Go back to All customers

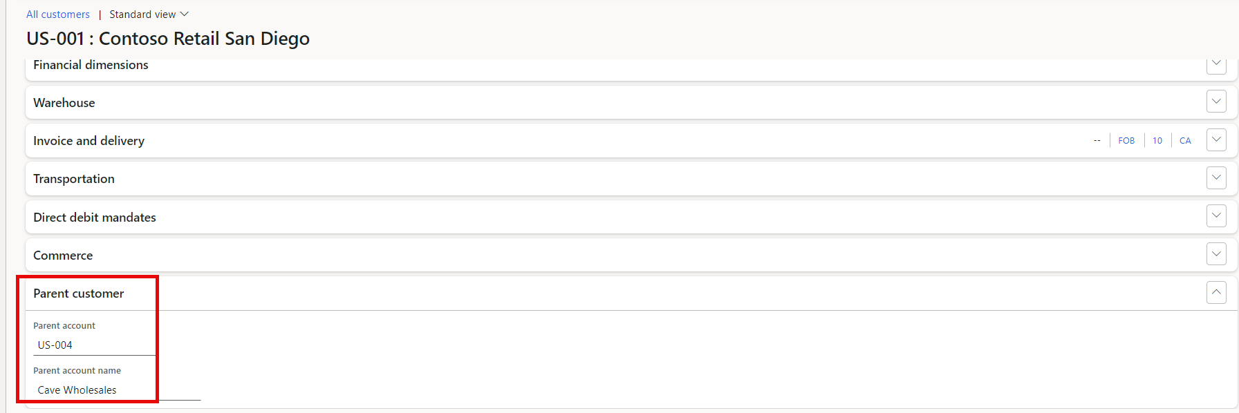point(58,15)
